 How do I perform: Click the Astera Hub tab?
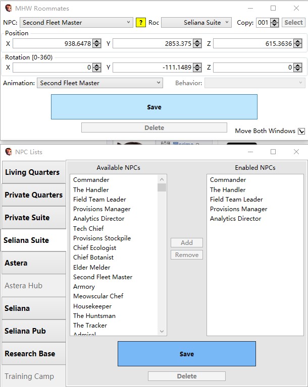(34, 286)
